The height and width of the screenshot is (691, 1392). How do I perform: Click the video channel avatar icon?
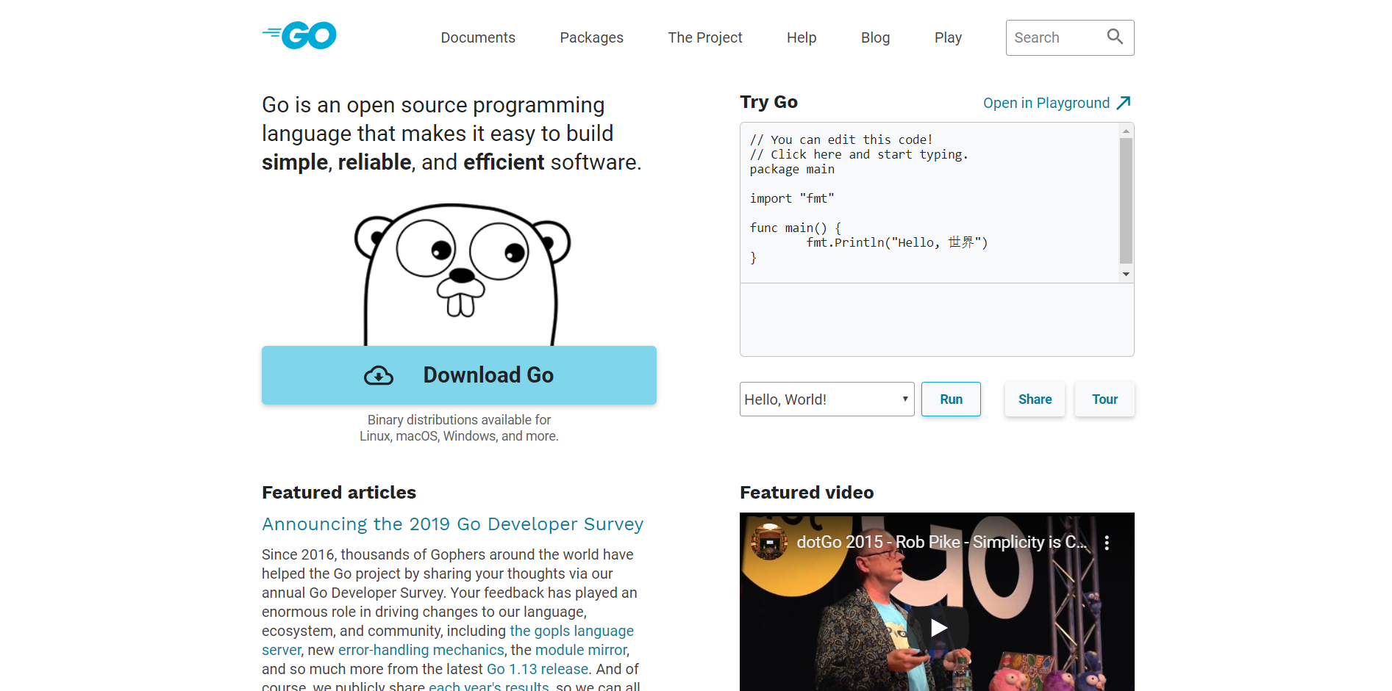(x=768, y=543)
